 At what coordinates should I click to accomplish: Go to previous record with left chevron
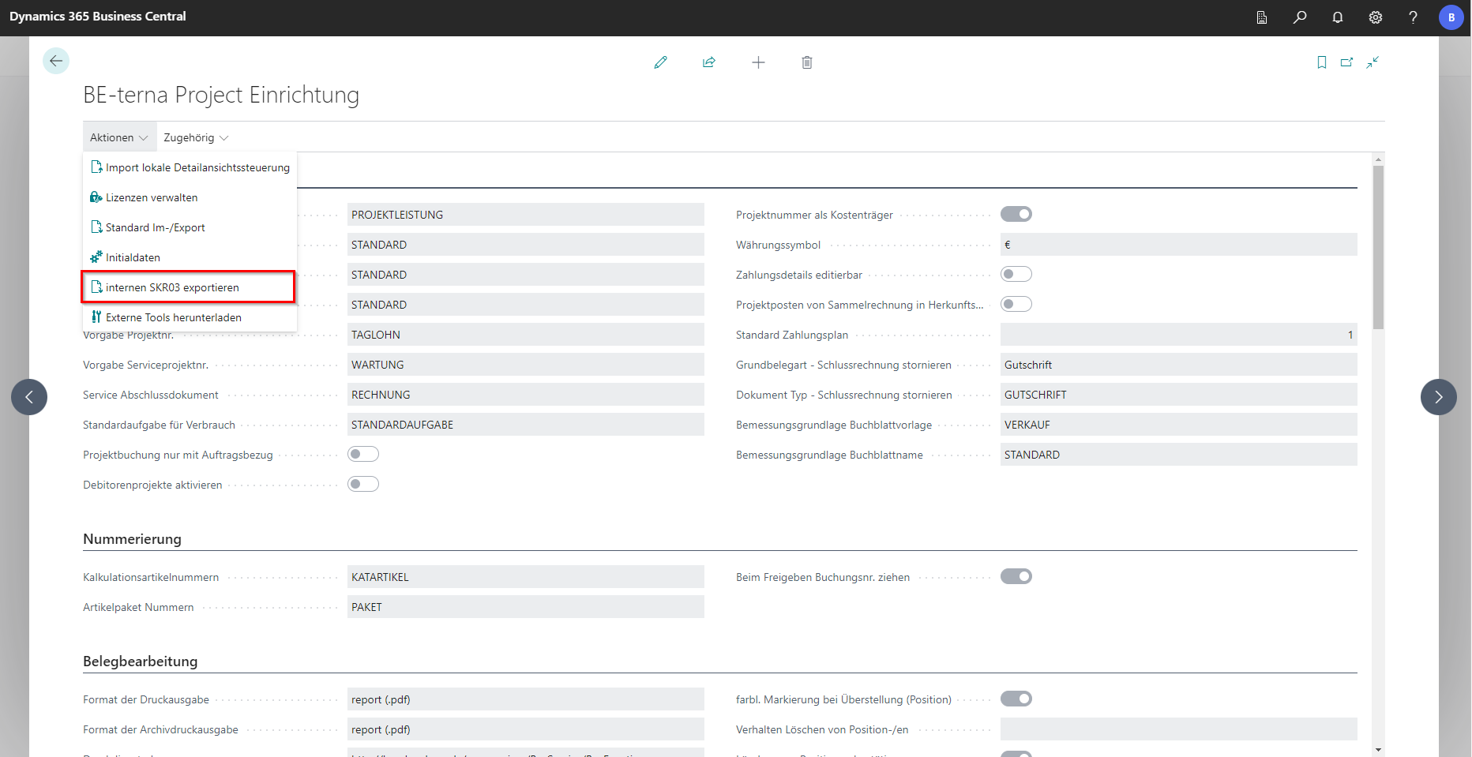point(29,397)
